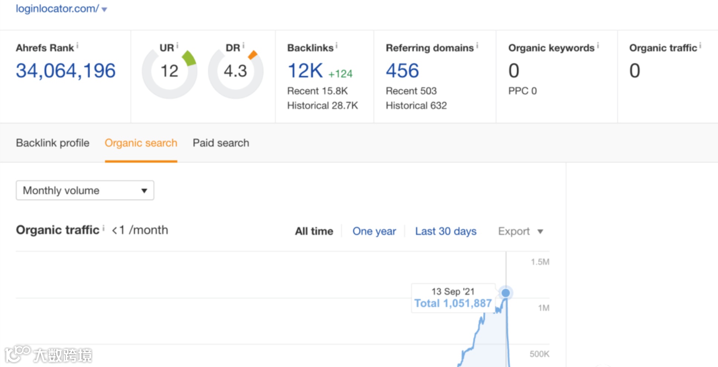Select the Last 30 days range
Viewport: 718px width, 367px height.
(446, 231)
